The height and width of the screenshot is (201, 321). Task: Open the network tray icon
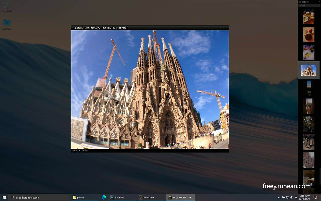(x=287, y=197)
